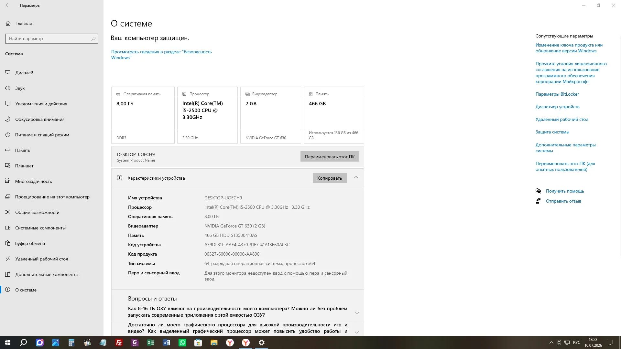621x349 pixels.
Task: Select Многозадачность in the sidebar
Action: pyautogui.click(x=52, y=181)
